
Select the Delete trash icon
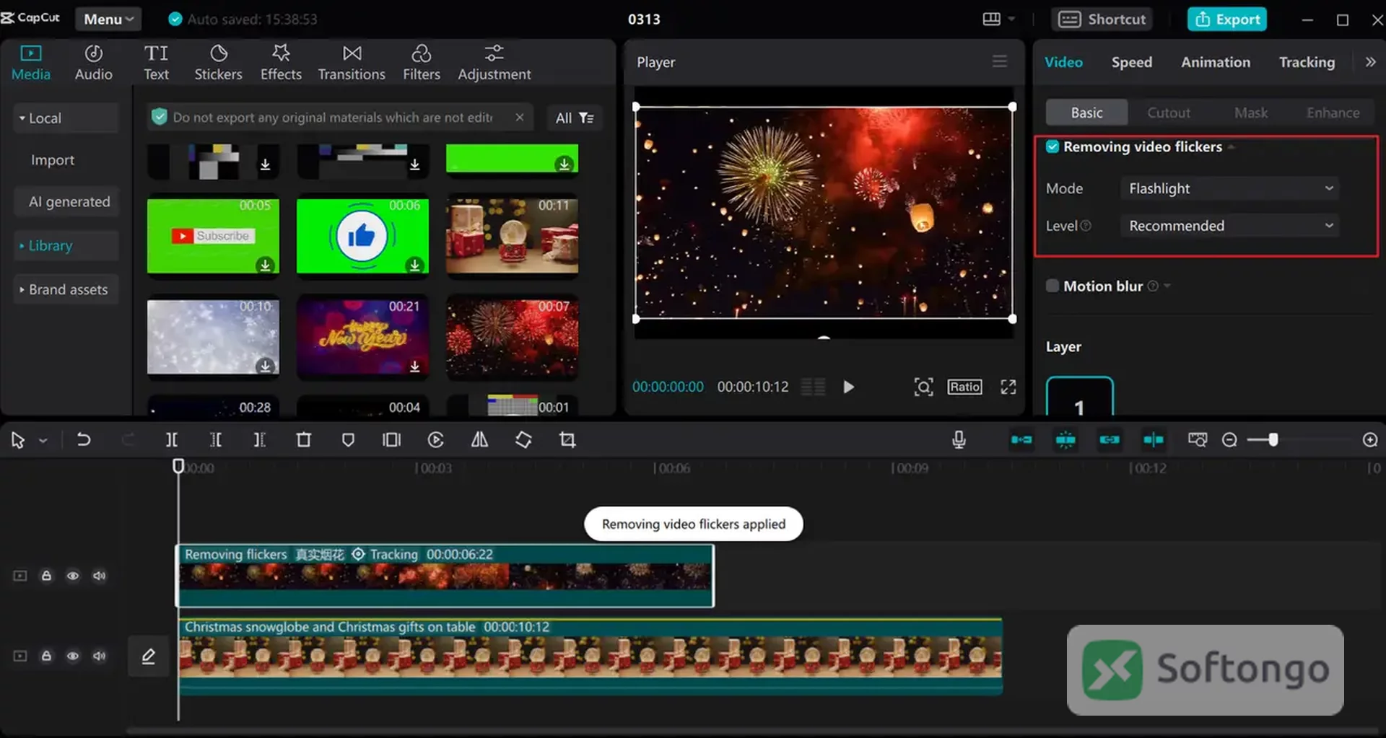[304, 439]
